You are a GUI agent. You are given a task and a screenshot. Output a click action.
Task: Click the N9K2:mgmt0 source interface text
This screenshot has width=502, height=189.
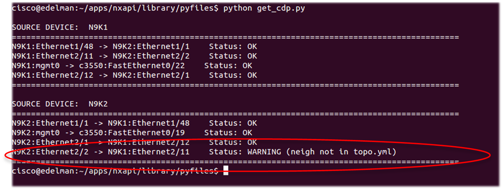[x=32, y=133]
